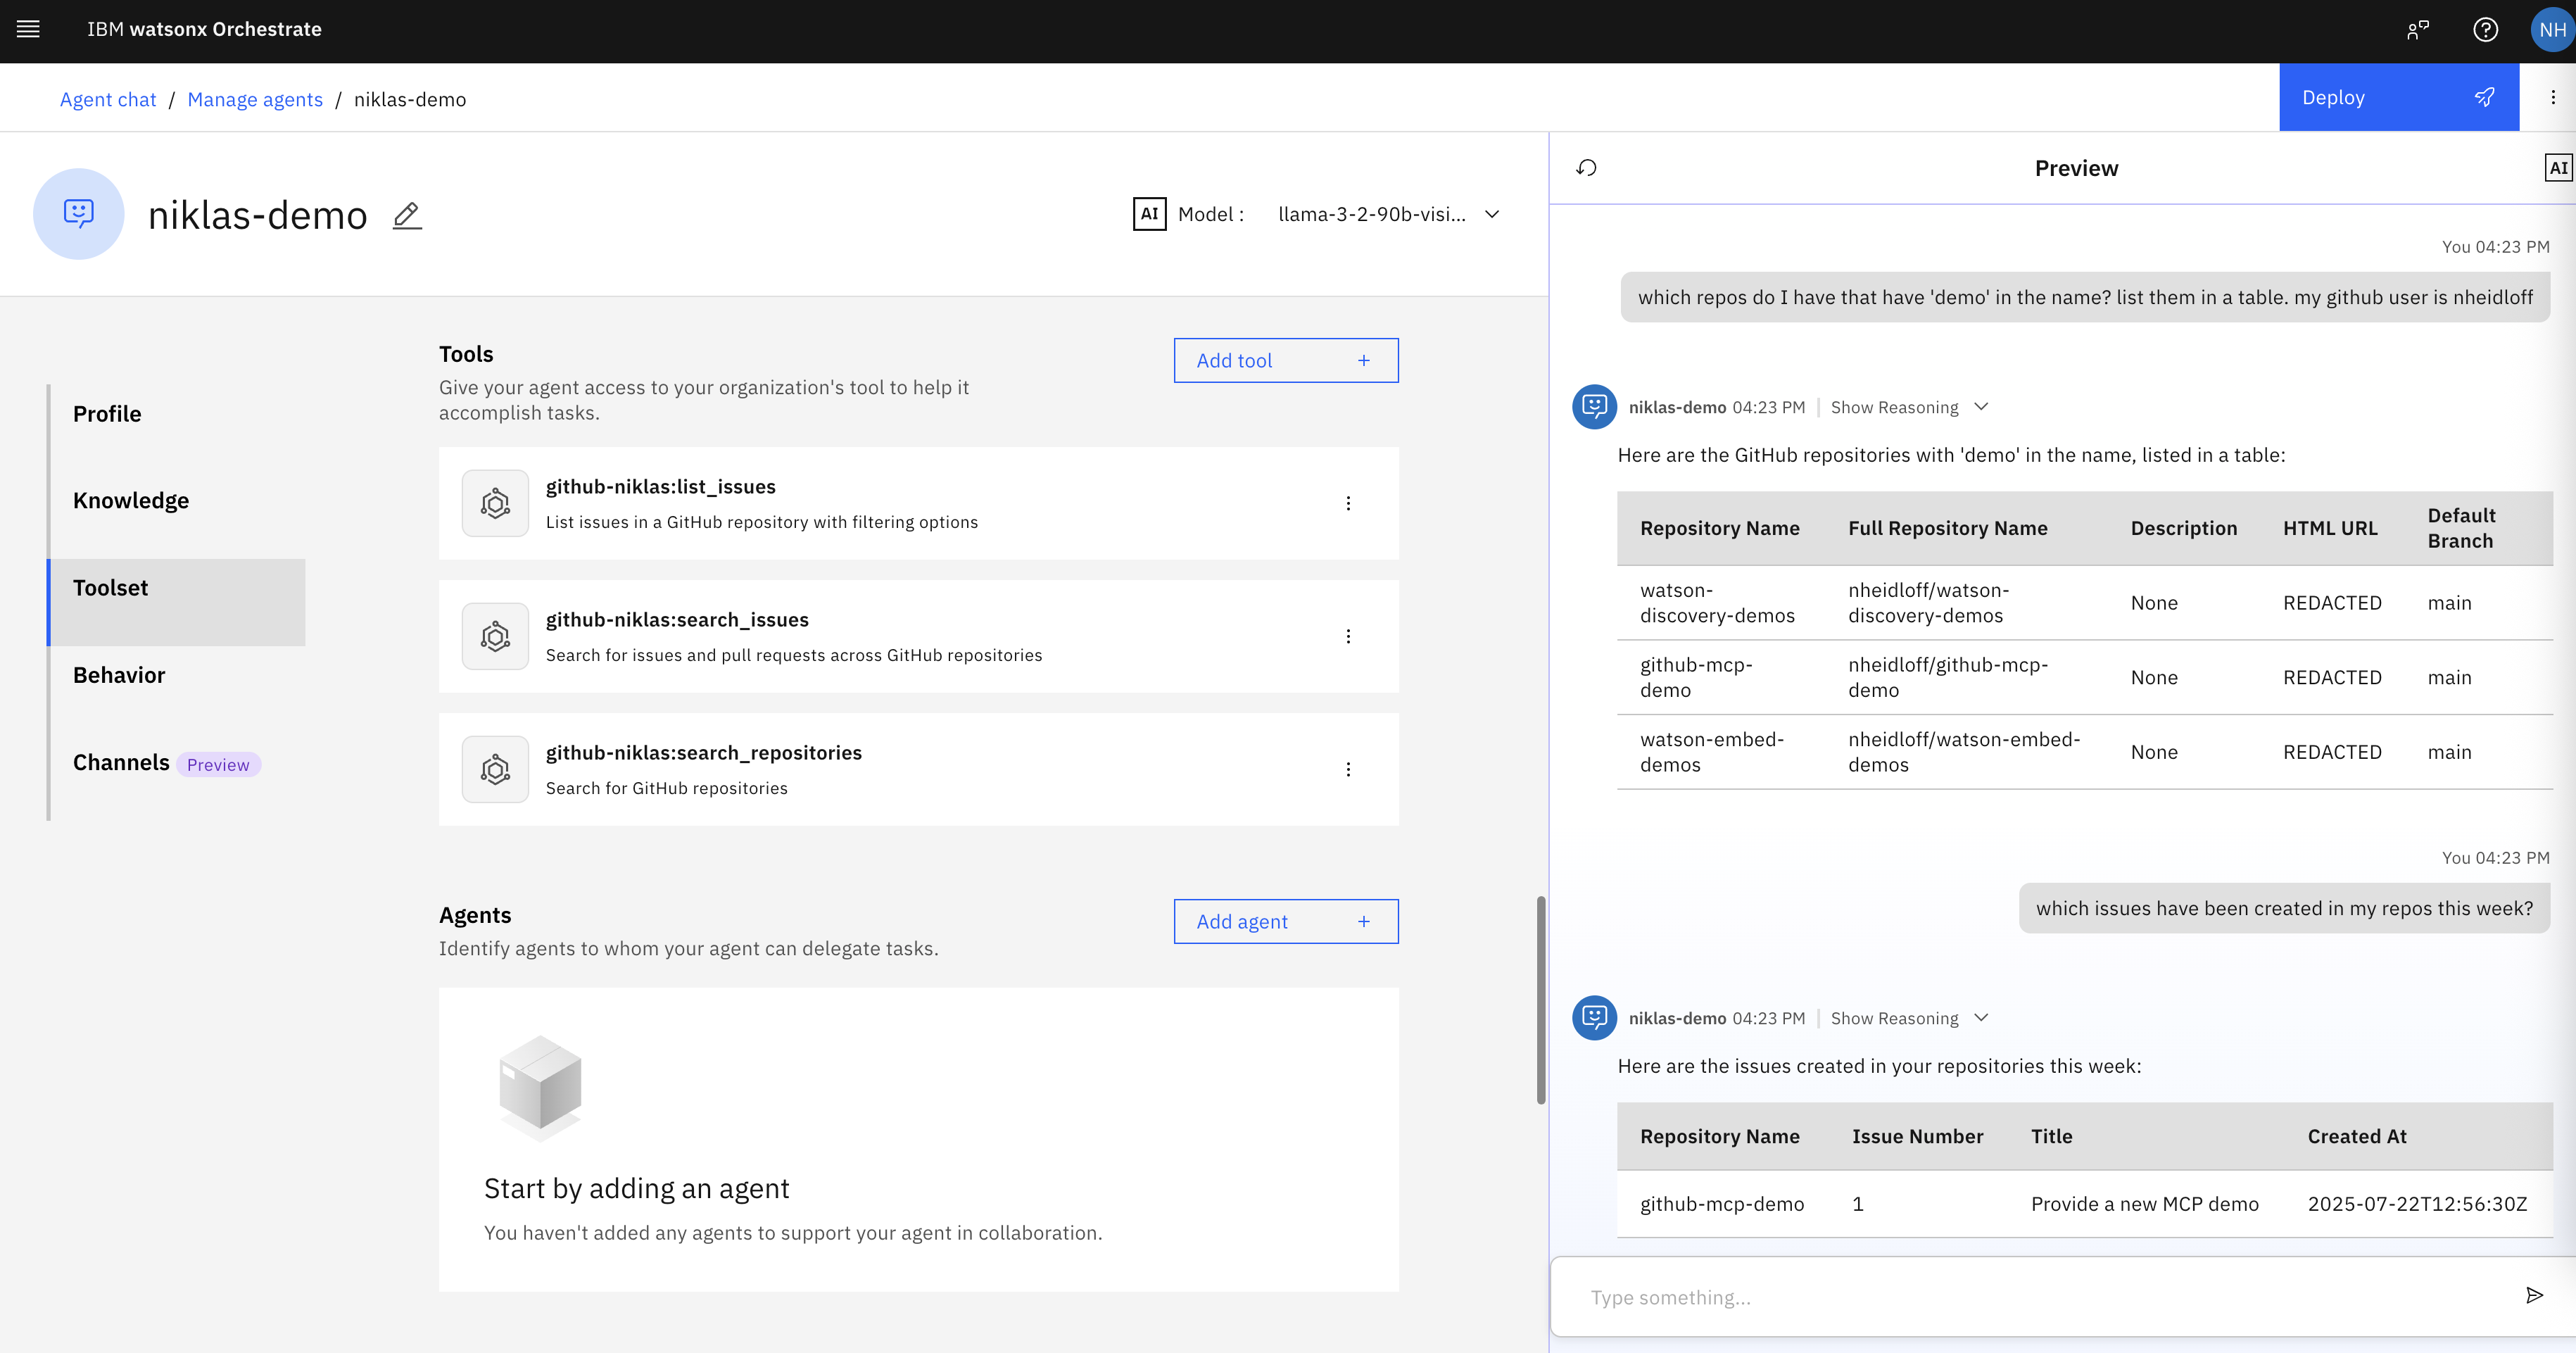
Task: Click the Issue Number column header
Action: [x=1917, y=1136]
